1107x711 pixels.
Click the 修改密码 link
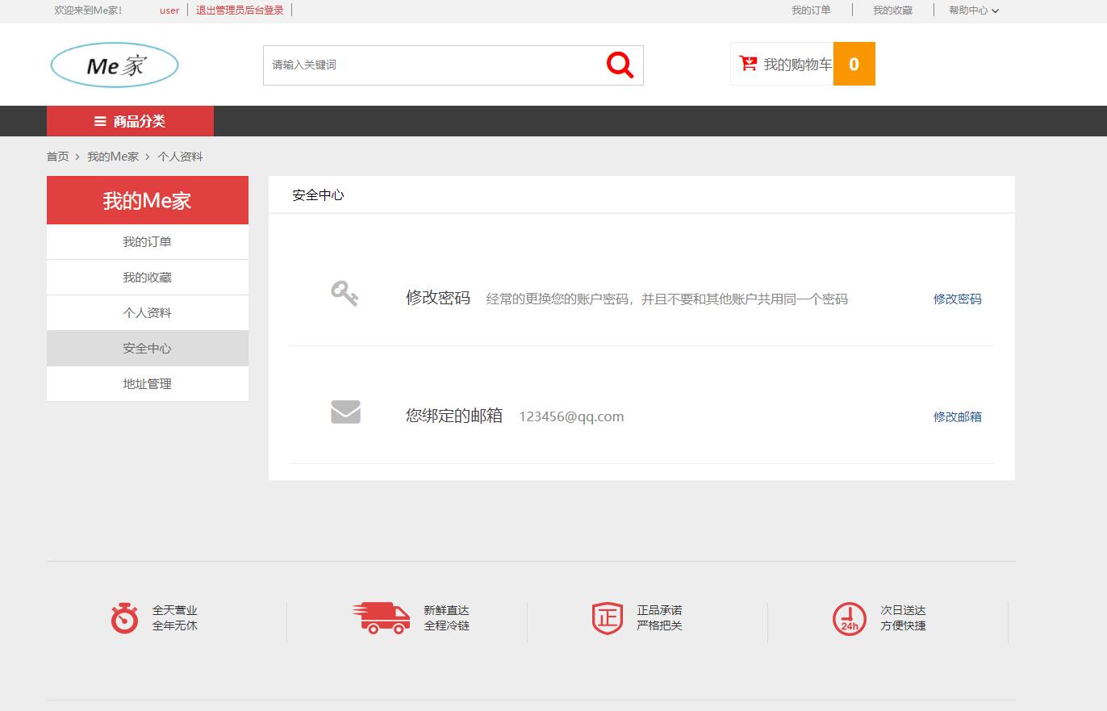(957, 299)
